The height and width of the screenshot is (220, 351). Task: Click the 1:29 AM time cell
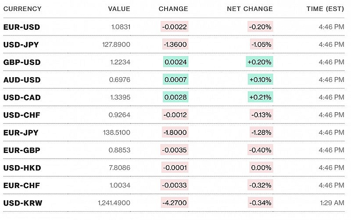332,203
